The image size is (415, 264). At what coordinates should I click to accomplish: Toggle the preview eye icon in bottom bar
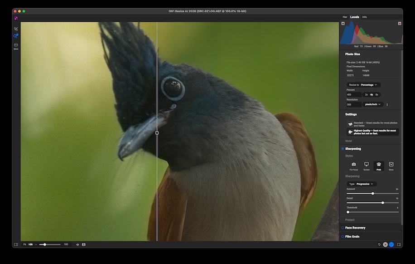(77, 244)
